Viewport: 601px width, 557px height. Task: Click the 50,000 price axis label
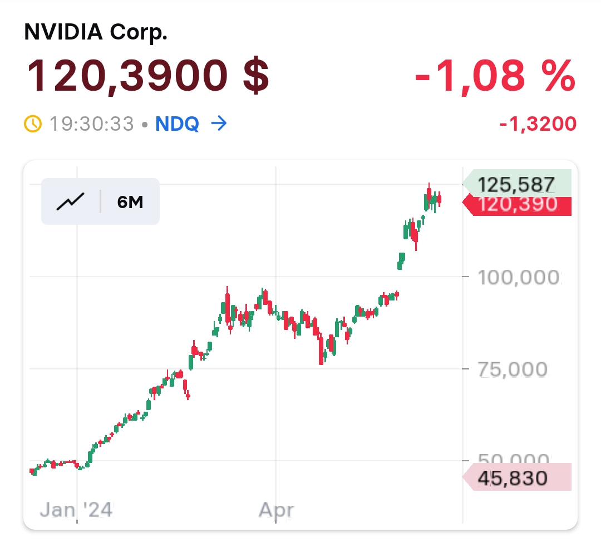pos(512,459)
